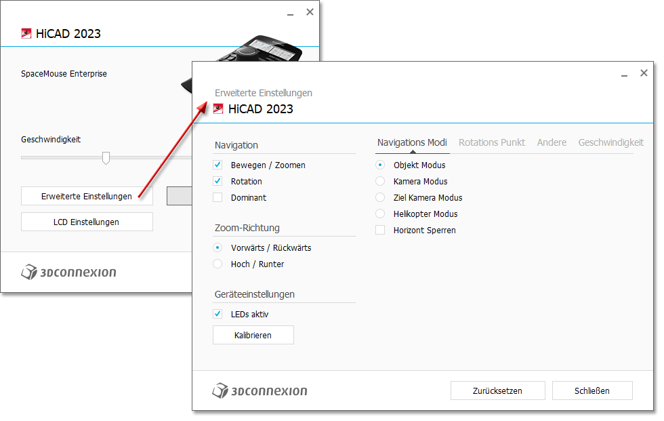Select the Objekt Modus radio button

[380, 165]
